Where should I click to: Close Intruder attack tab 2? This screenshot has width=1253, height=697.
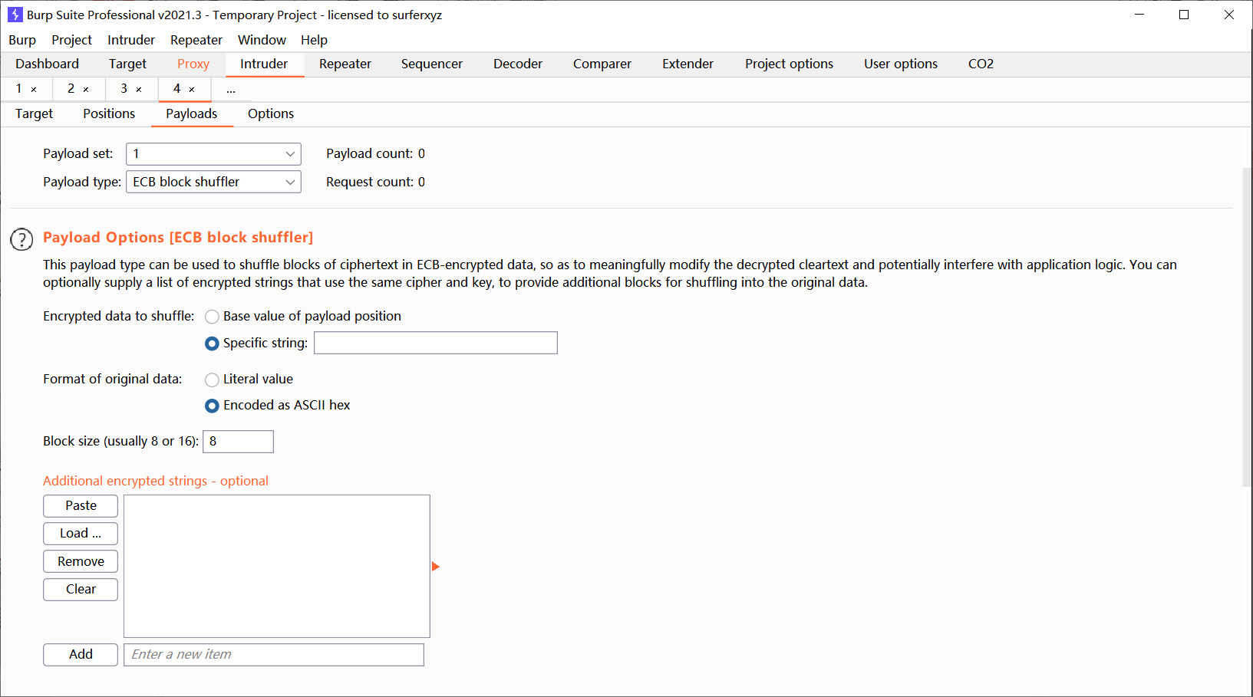tap(86, 90)
